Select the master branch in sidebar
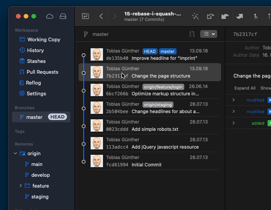The width and height of the screenshot is (271, 210). [x=34, y=117]
